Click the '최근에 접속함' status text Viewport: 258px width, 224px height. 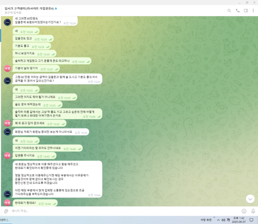point(13,12)
